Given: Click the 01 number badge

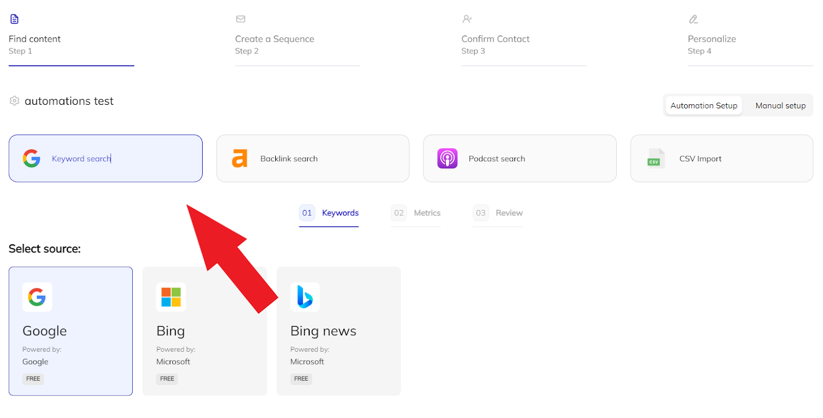Looking at the screenshot, I should click(x=307, y=213).
